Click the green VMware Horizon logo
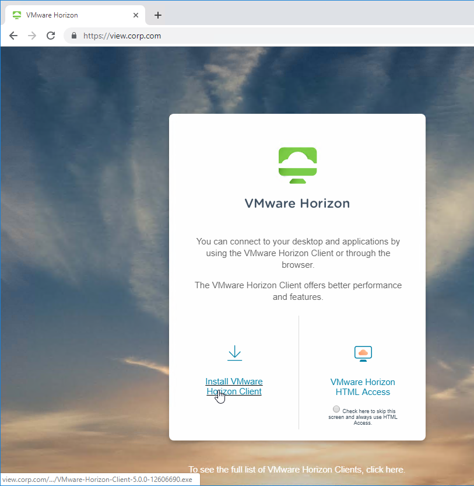This screenshot has height=486, width=474. [298, 165]
